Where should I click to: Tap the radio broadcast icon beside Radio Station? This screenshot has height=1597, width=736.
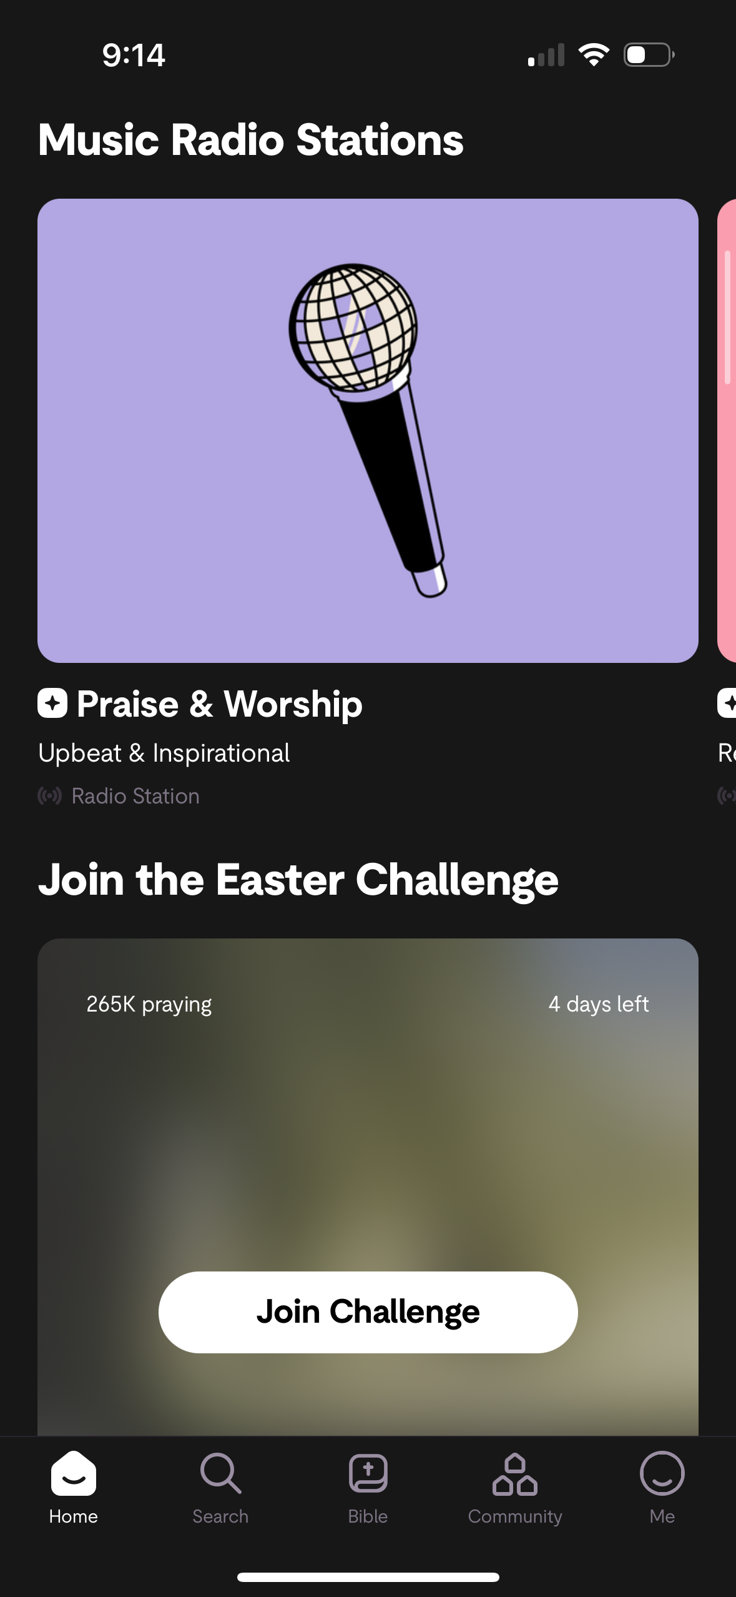pyautogui.click(x=50, y=796)
